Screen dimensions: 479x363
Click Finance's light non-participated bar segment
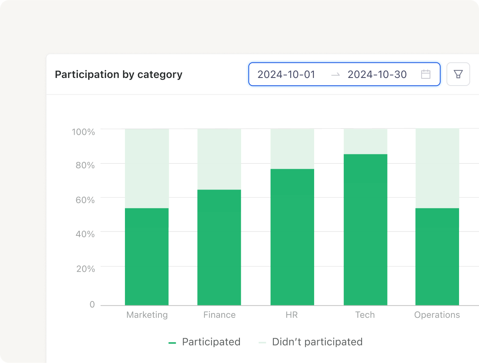pyautogui.click(x=219, y=159)
